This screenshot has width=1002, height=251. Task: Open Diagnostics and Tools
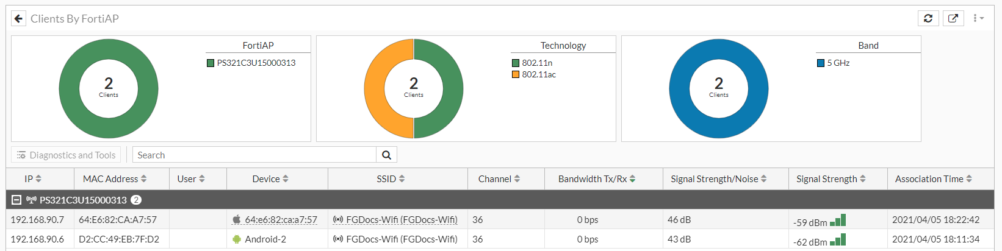tap(66, 155)
